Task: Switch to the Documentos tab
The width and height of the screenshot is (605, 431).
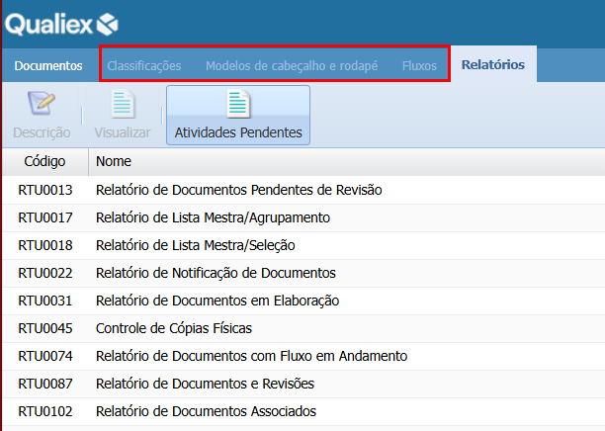Action: point(48,66)
